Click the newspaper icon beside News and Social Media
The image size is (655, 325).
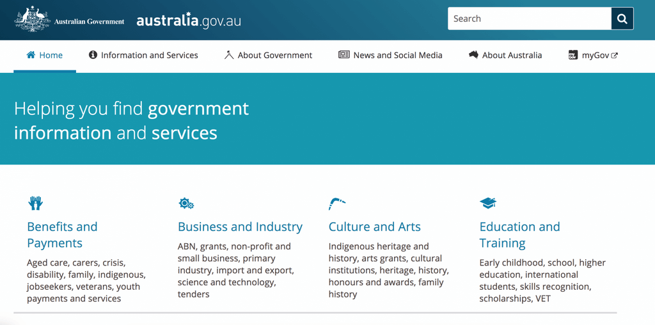point(343,55)
